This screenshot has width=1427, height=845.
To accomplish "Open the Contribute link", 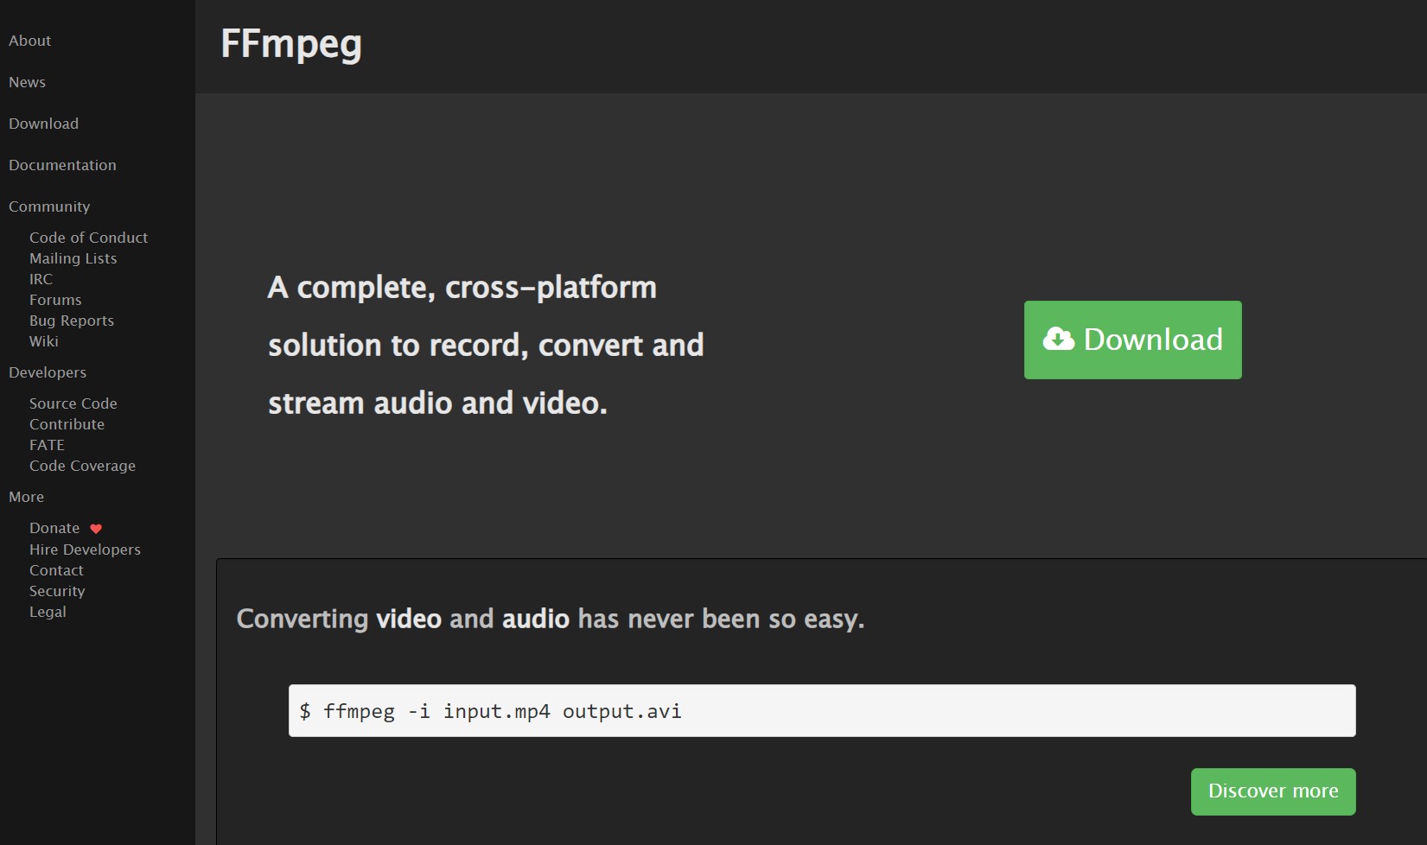I will (67, 424).
